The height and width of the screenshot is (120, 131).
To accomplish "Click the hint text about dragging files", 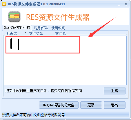I will click(x=44, y=91).
